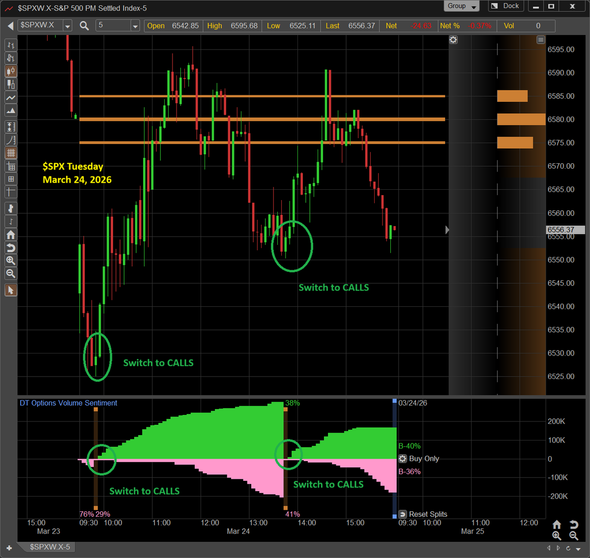Toggle the highlighted candlestick chart style icon
The height and width of the screenshot is (558, 590).
point(11,71)
